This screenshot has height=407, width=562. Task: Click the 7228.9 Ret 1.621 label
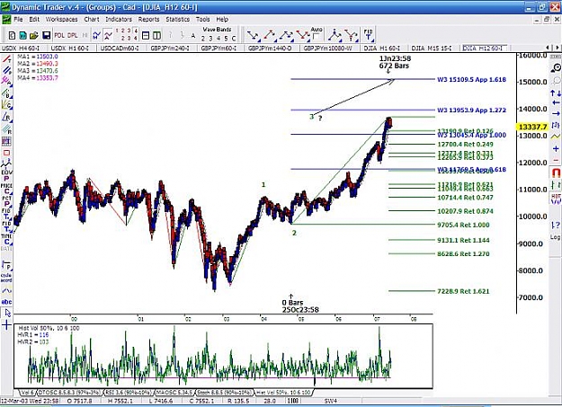(463, 291)
